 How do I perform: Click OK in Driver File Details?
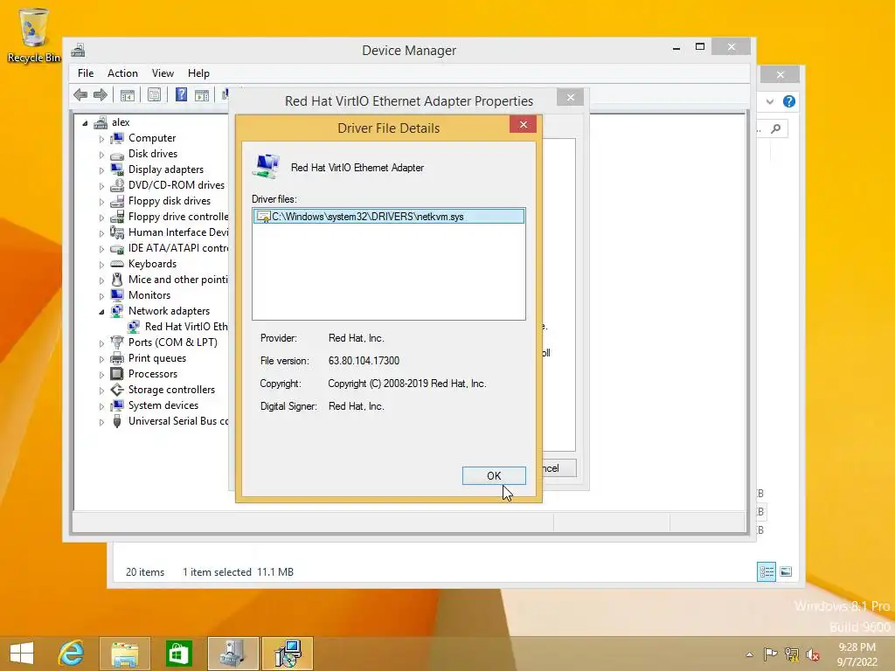coord(494,475)
